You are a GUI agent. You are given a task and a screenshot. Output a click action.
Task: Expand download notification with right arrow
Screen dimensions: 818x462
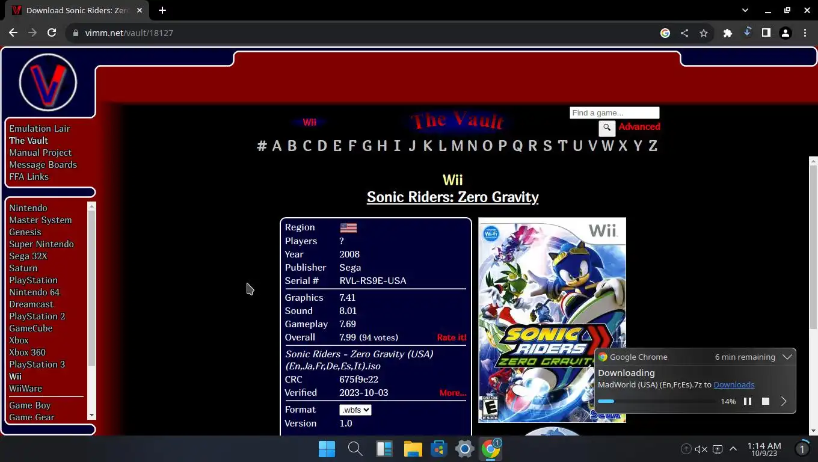[x=784, y=401]
